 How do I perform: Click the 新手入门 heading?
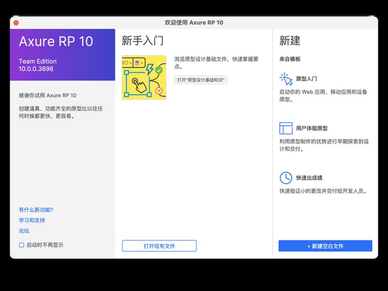tap(143, 41)
